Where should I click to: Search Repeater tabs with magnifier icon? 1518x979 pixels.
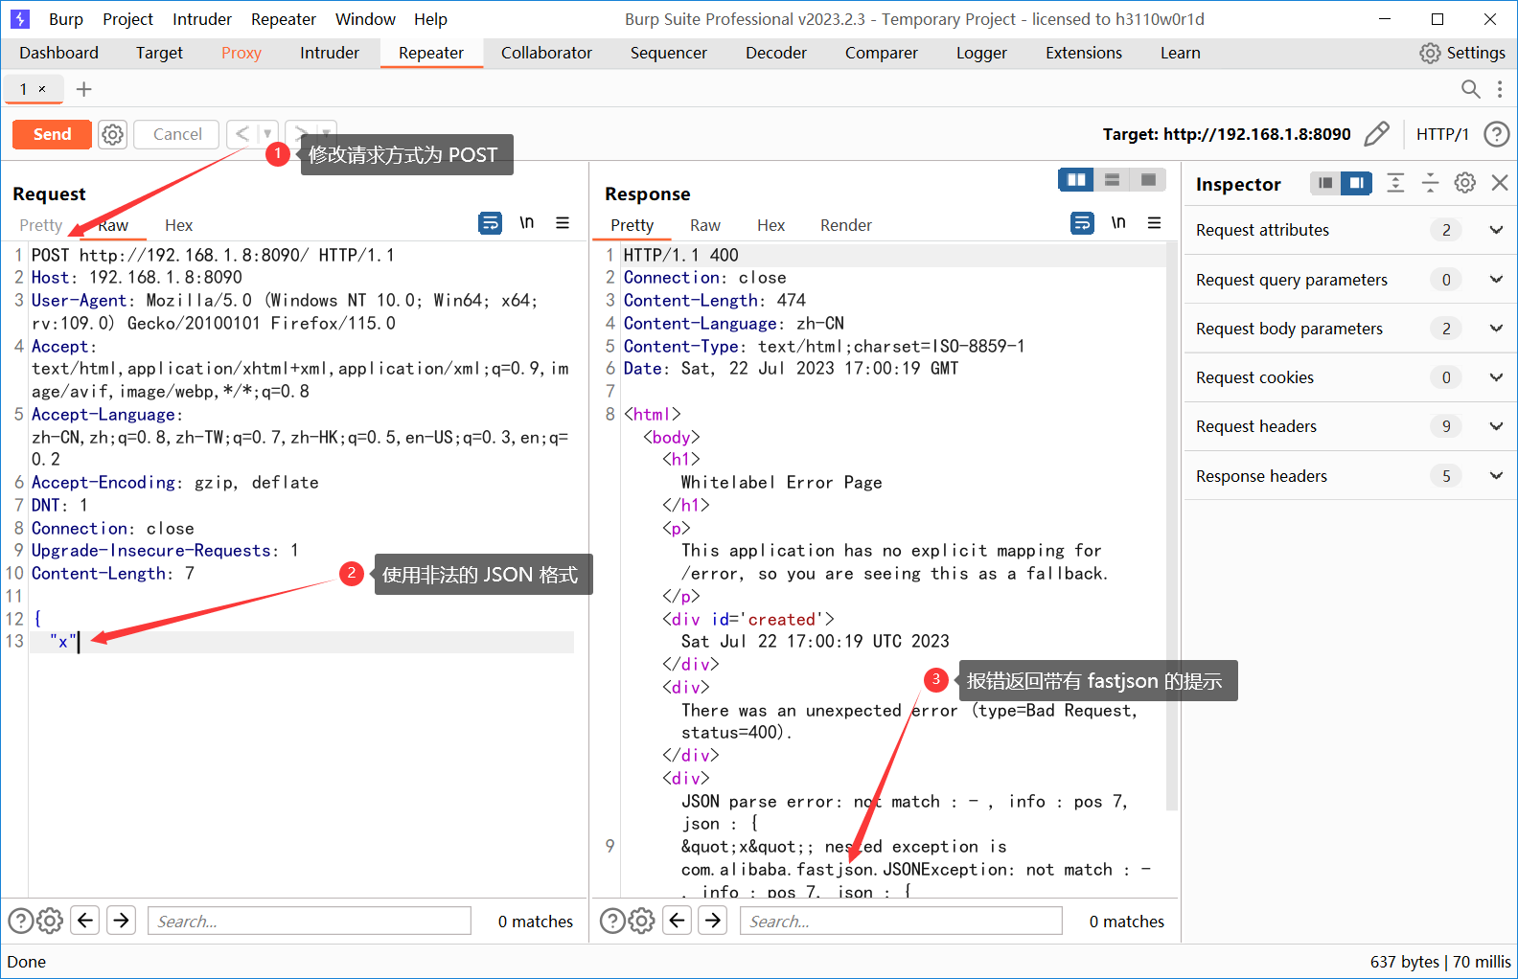tap(1470, 89)
